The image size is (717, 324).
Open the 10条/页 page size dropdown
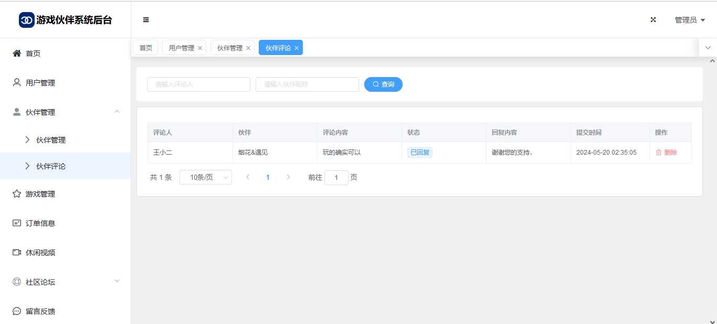(205, 177)
